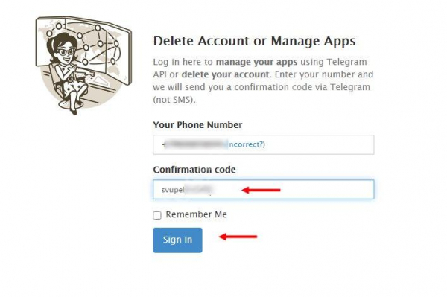Focus the Your Phone Number field
The image size is (447, 297).
(264, 144)
